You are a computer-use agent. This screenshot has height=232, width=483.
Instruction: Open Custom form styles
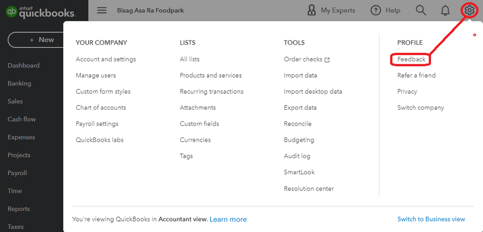click(103, 91)
